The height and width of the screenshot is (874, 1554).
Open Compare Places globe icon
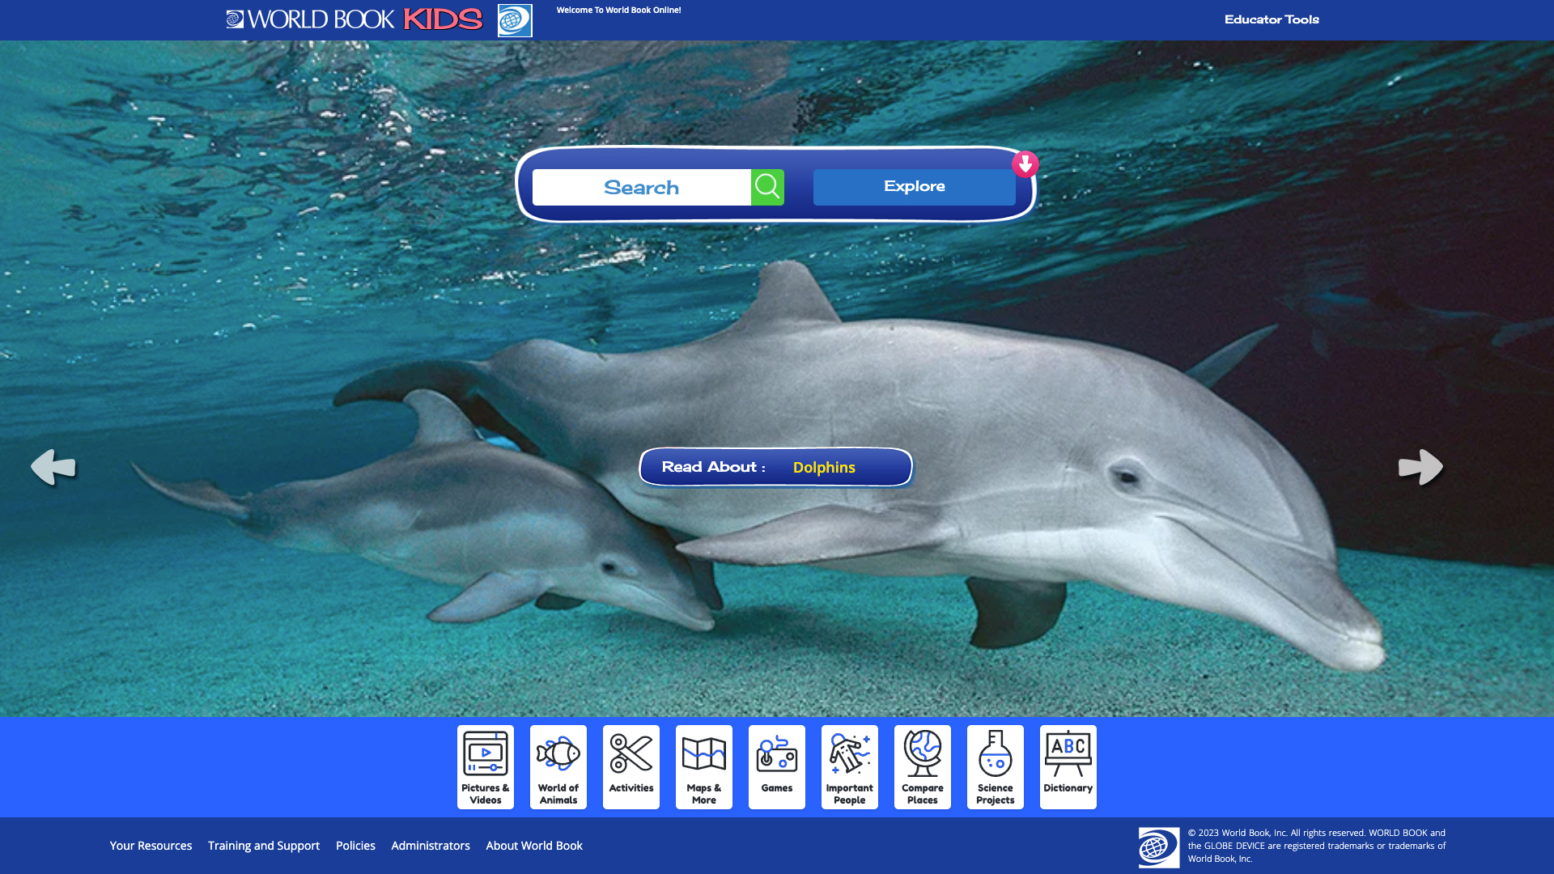click(923, 766)
